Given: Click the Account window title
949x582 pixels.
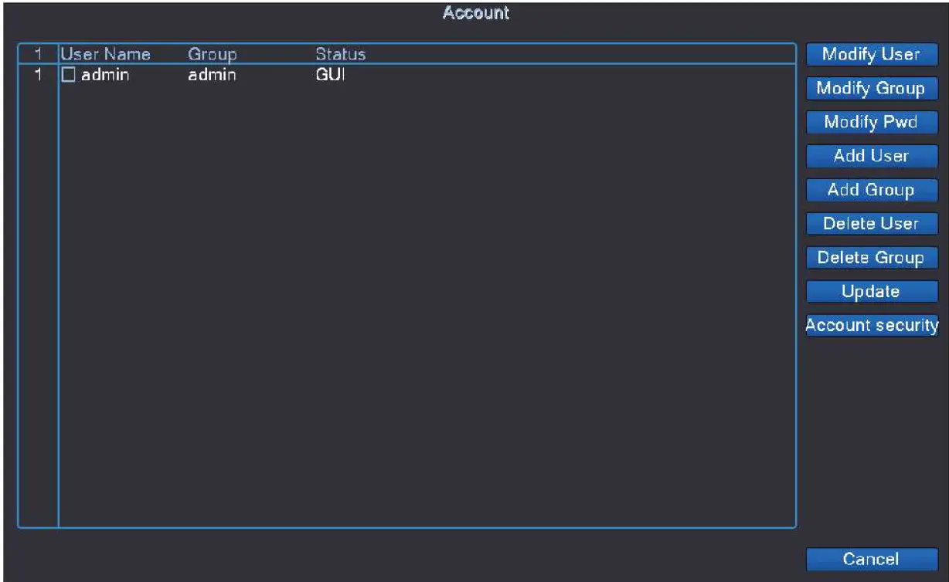Looking at the screenshot, I should point(475,14).
